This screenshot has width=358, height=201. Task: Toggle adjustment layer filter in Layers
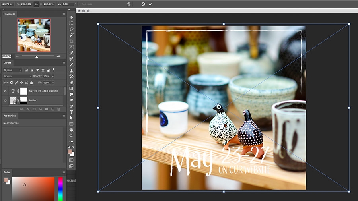(x=32, y=70)
